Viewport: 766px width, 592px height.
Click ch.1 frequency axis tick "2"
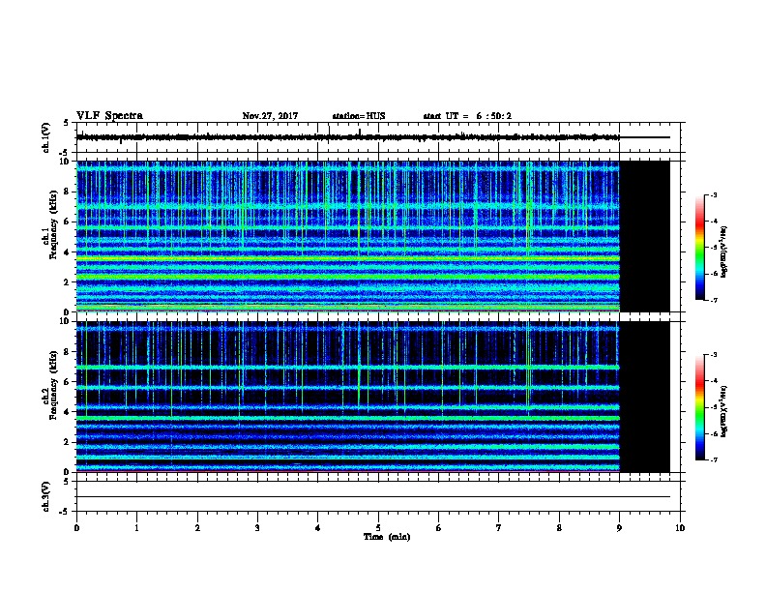(67, 281)
